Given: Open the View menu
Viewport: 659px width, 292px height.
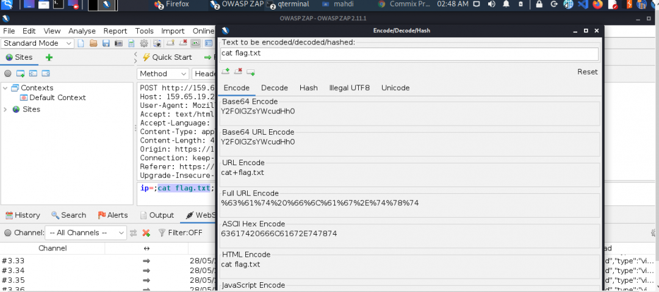Looking at the screenshot, I should (52, 31).
